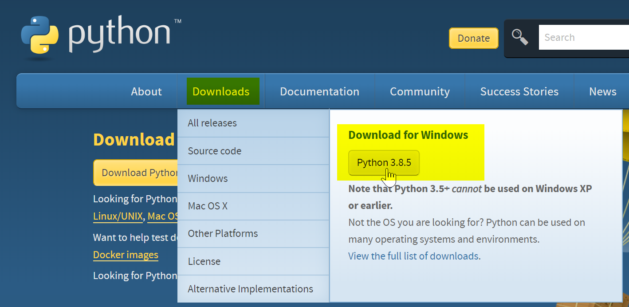Viewport: 629px width, 307px height.
Task: Download Python 3.8.5 for Windows
Action: [383, 163]
